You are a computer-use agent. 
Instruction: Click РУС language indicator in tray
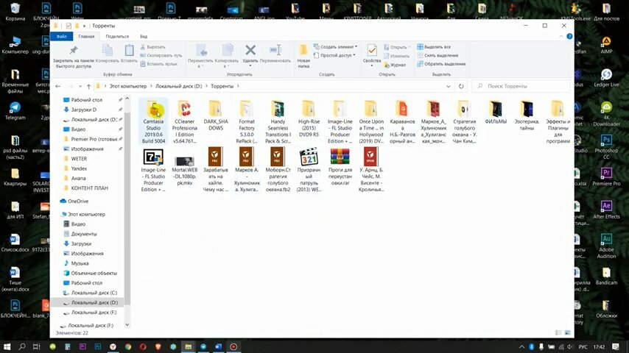[583, 347]
